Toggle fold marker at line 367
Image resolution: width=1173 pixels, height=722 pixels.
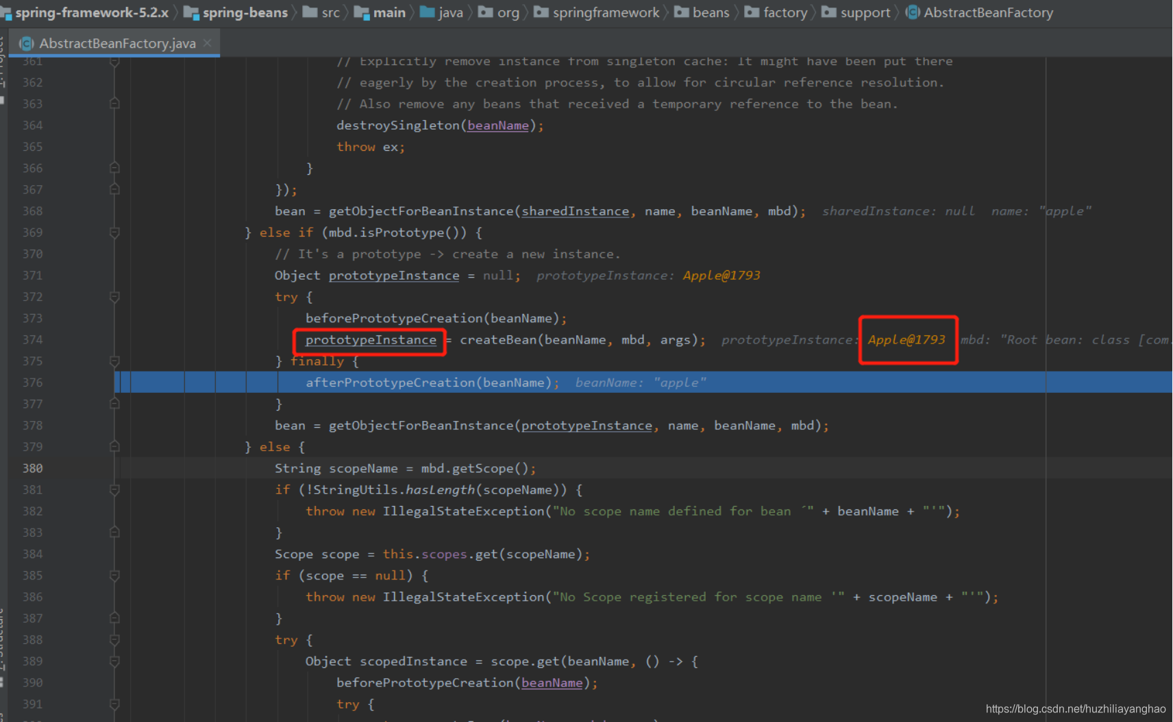[114, 189]
